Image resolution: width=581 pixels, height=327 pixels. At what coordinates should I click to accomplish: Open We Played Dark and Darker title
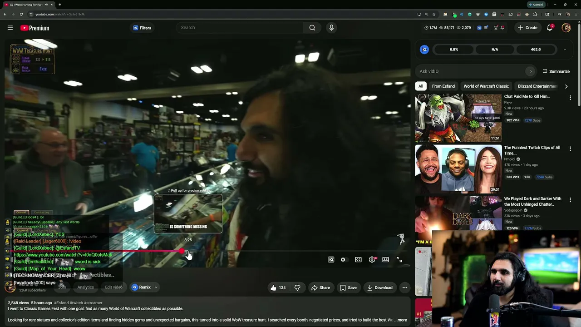pos(533,202)
